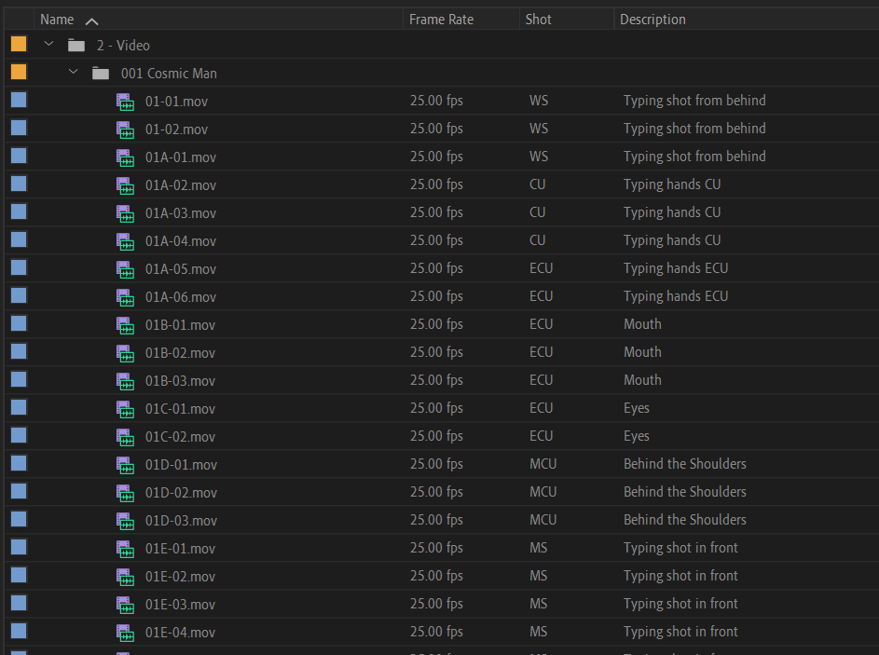Screen dimensions: 879x655
Task: Click 'Mouth' description of 01B-03.mov
Action: [642, 380]
